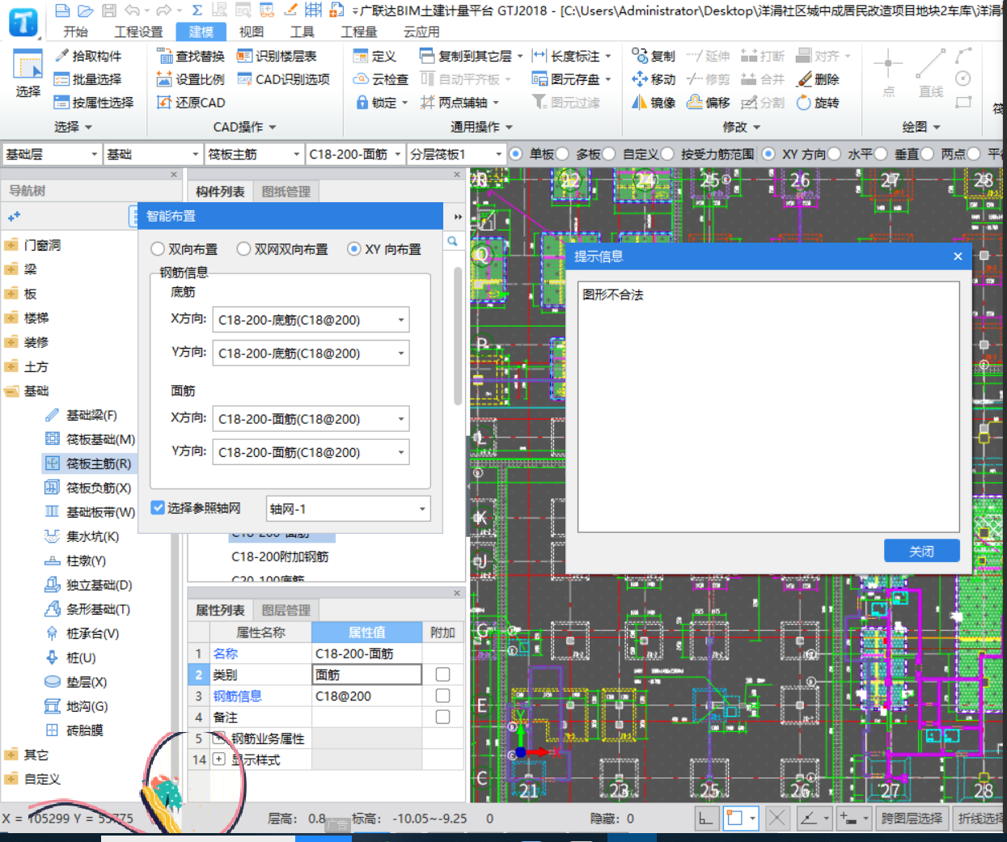Click the 镜像 mirror tool
This screenshot has width=1007, height=842.
654,103
